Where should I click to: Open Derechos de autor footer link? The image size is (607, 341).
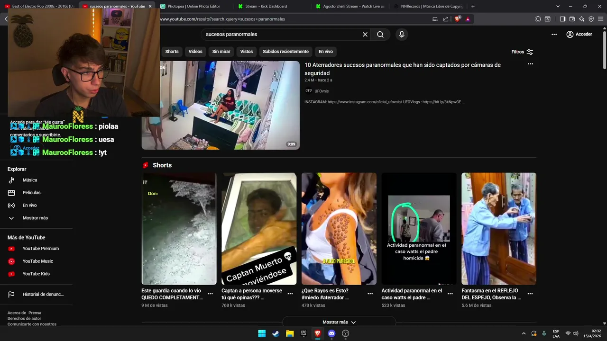(24, 318)
